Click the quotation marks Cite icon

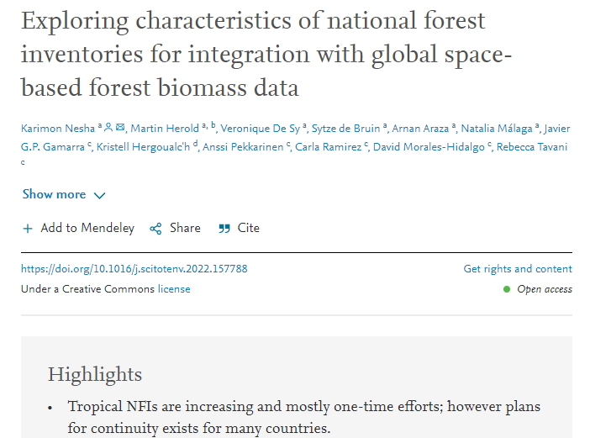pos(224,229)
